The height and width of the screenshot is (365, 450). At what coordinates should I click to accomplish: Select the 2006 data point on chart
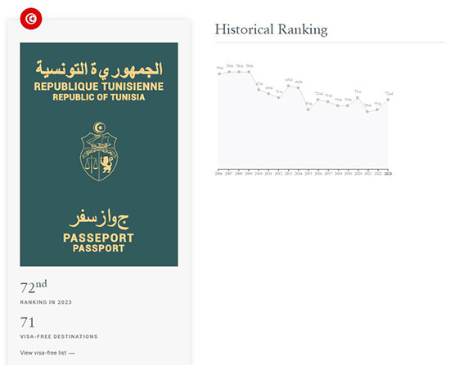tap(219, 73)
